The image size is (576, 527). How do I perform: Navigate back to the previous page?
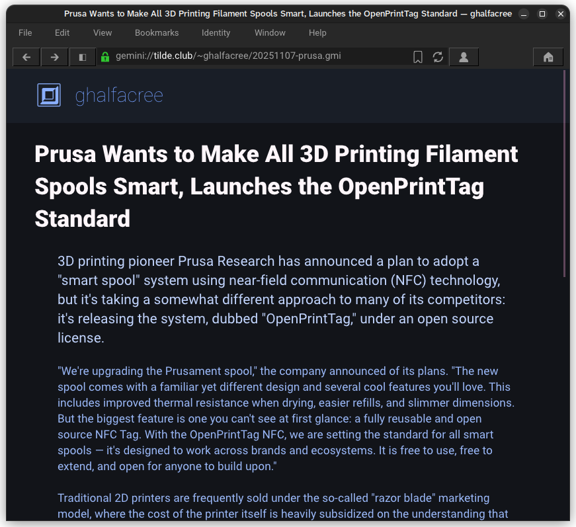tap(26, 57)
